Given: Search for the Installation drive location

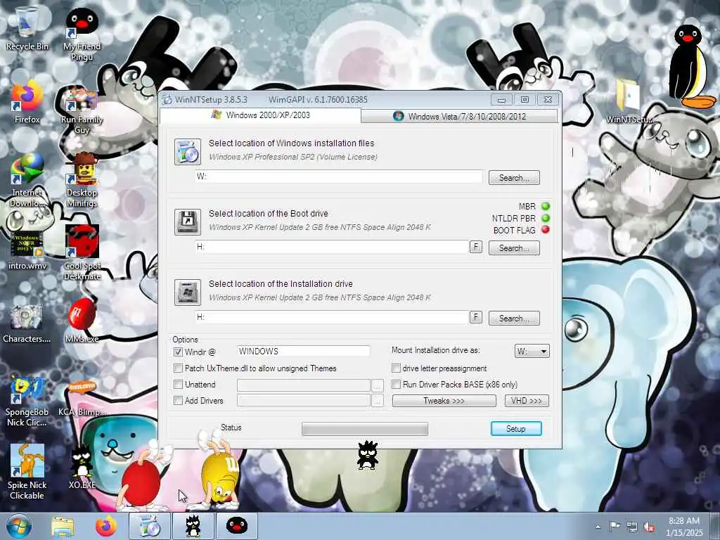Looking at the screenshot, I should tap(514, 319).
